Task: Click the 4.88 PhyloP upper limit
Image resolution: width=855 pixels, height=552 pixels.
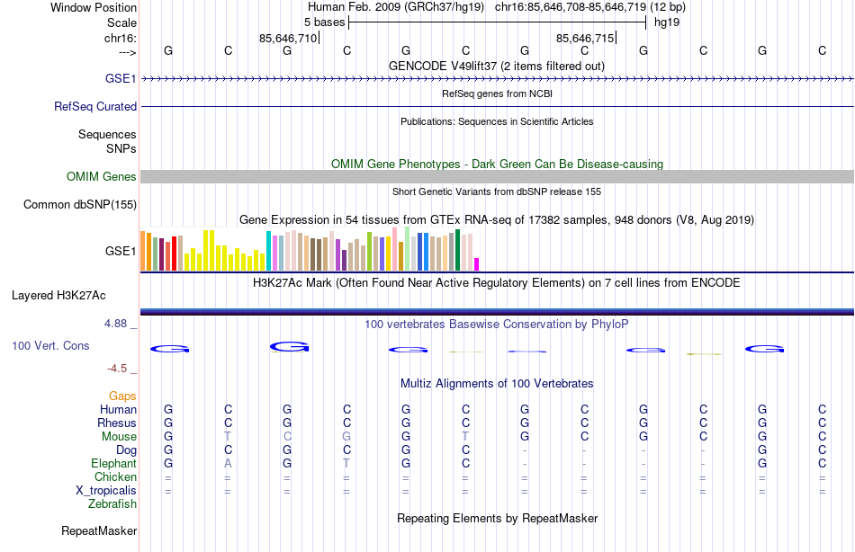Action: [x=115, y=324]
